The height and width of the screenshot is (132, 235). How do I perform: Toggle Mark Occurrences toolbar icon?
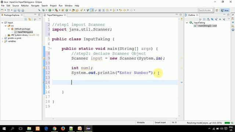pos(92,10)
